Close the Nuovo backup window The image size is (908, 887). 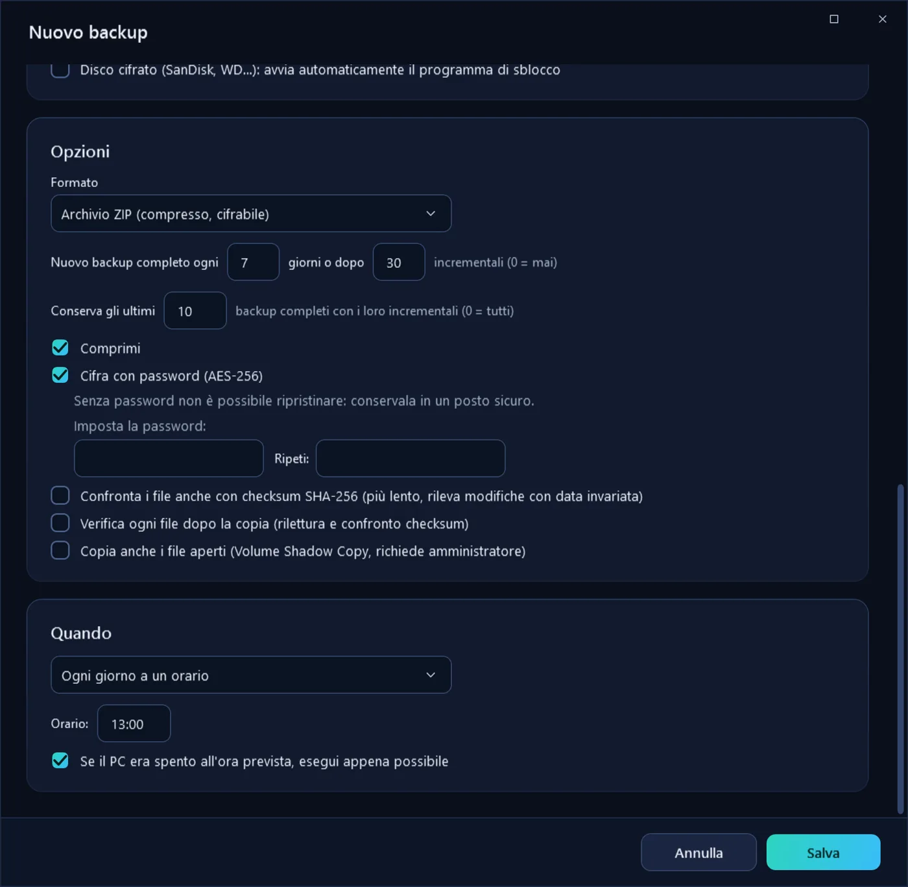(x=883, y=19)
